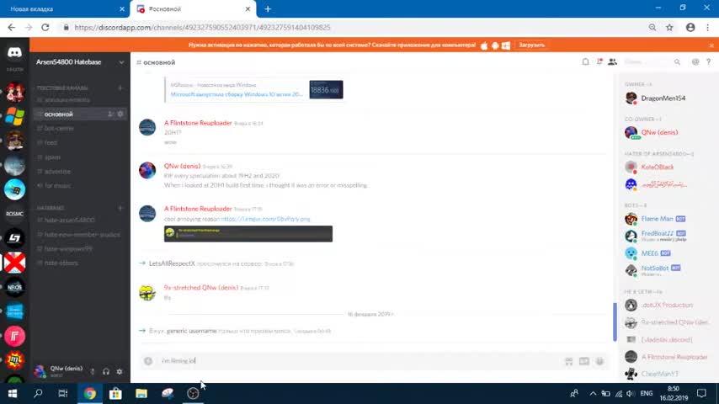
Task: Open the Help question mark icon
Action: 708,62
